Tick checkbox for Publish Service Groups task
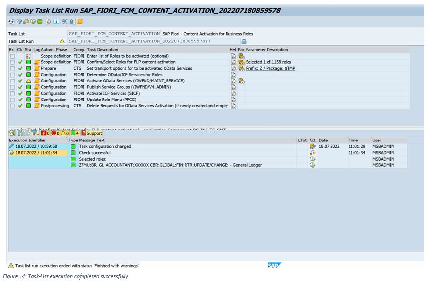The width and height of the screenshot is (434, 281). click(x=13, y=87)
